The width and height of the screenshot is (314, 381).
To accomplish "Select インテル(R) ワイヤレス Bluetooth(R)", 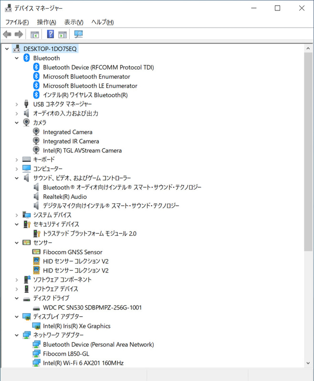I will 85,95.
